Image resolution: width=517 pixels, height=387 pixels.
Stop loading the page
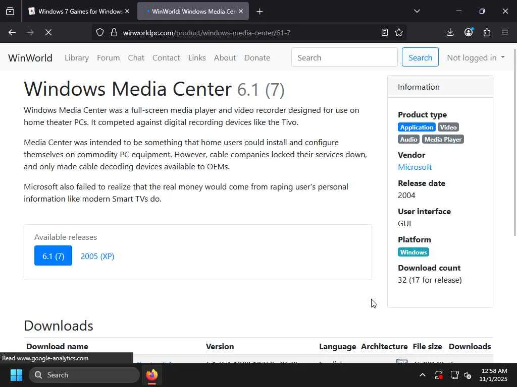48,32
